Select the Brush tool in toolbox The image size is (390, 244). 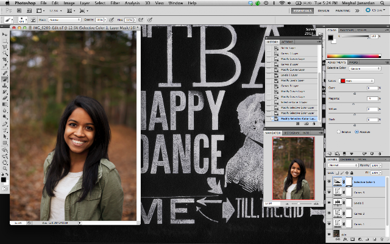5,79
